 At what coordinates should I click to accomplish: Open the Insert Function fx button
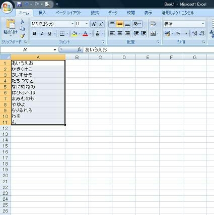point(79,49)
